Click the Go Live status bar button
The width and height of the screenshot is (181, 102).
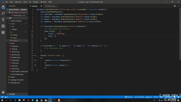pyautogui.click(x=129, y=97)
